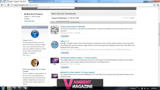Image resolution: width=160 pixels, height=90 pixels.
Task: Click the volume speaker tray icon
Action: pos(145,88)
